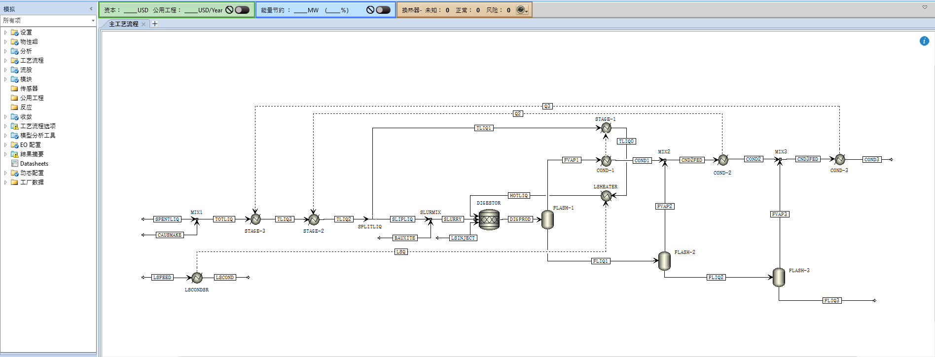The width and height of the screenshot is (935, 357).
Task: Click the 反应 folder icon
Action: point(14,107)
